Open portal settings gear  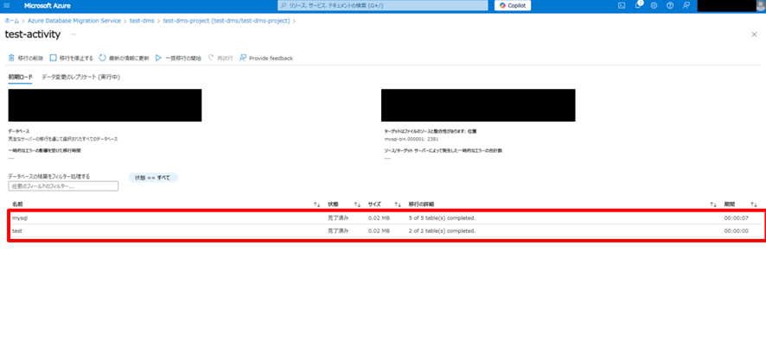[654, 6]
